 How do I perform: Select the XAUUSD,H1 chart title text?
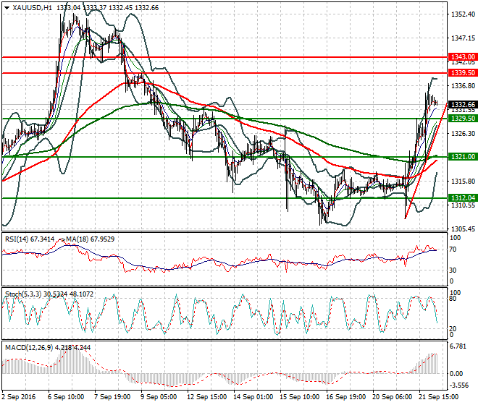[32, 8]
